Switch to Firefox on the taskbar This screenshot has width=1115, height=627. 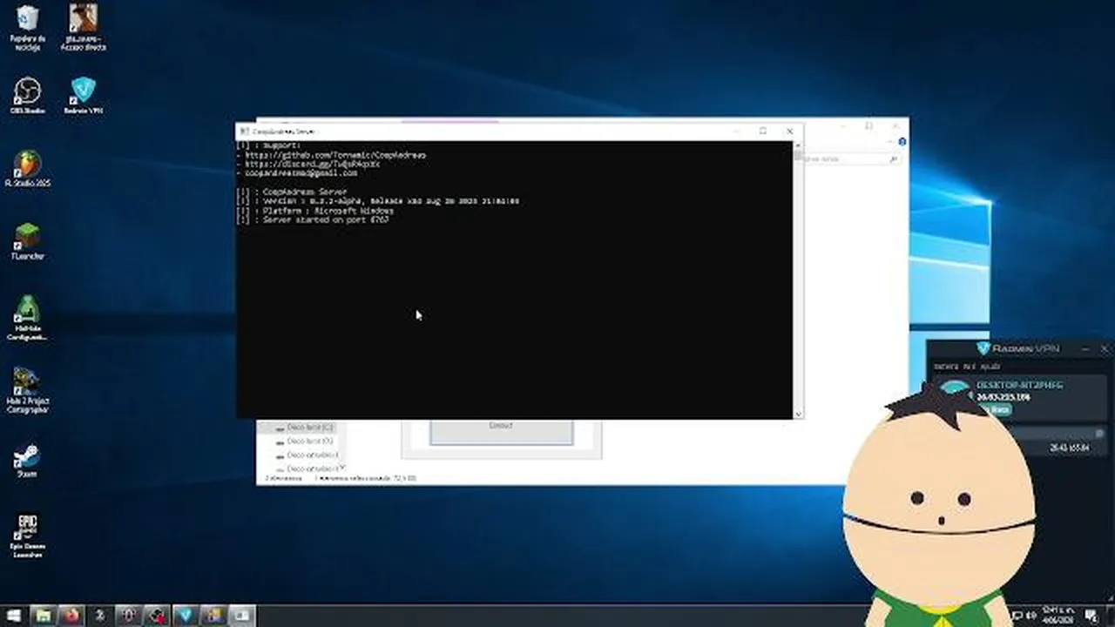pos(71,616)
